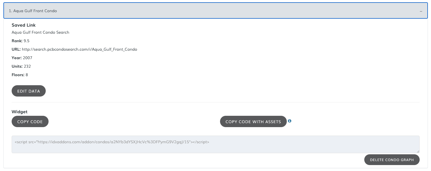Click Copy Code With Assets button
Screen dimensions: 431x171
click(x=253, y=122)
